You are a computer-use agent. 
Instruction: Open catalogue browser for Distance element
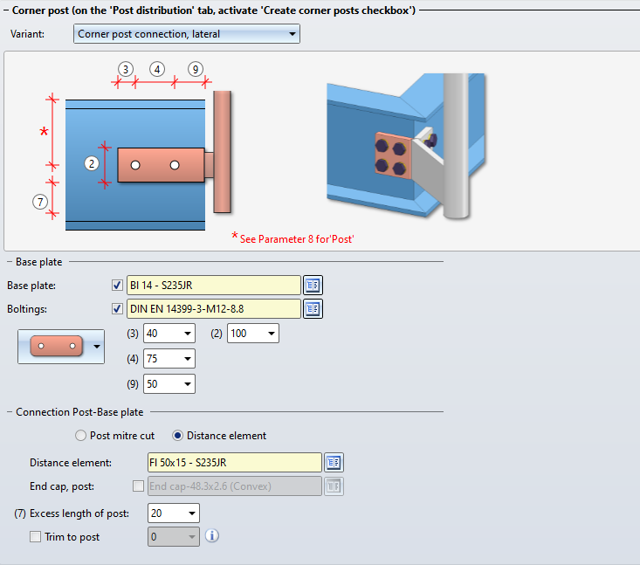point(334,462)
